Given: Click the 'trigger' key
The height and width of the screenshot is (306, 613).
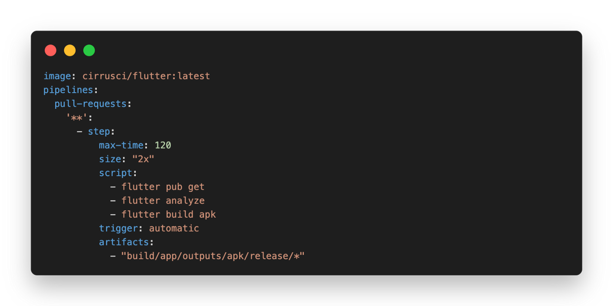Looking at the screenshot, I should point(118,228).
